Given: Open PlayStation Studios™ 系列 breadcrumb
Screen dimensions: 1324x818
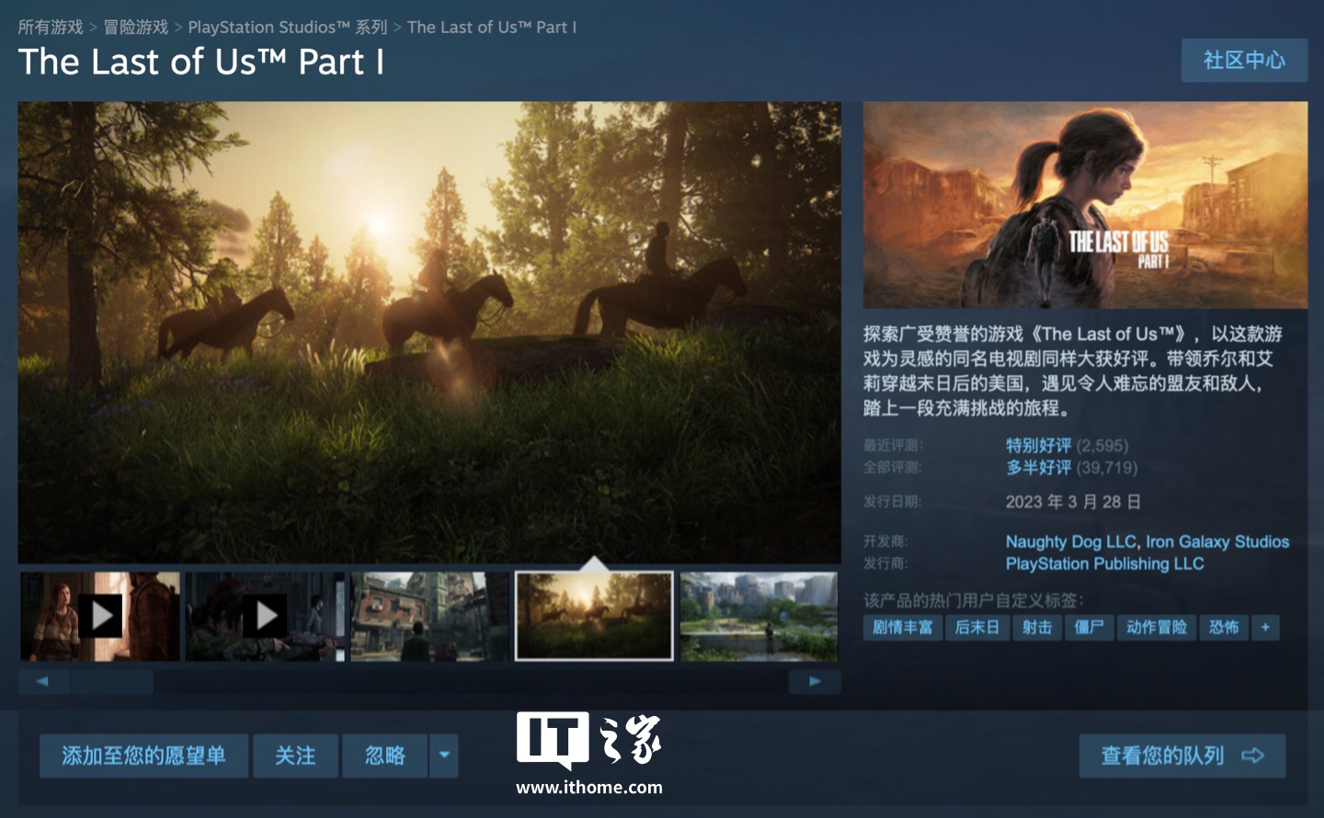Looking at the screenshot, I should 288,28.
